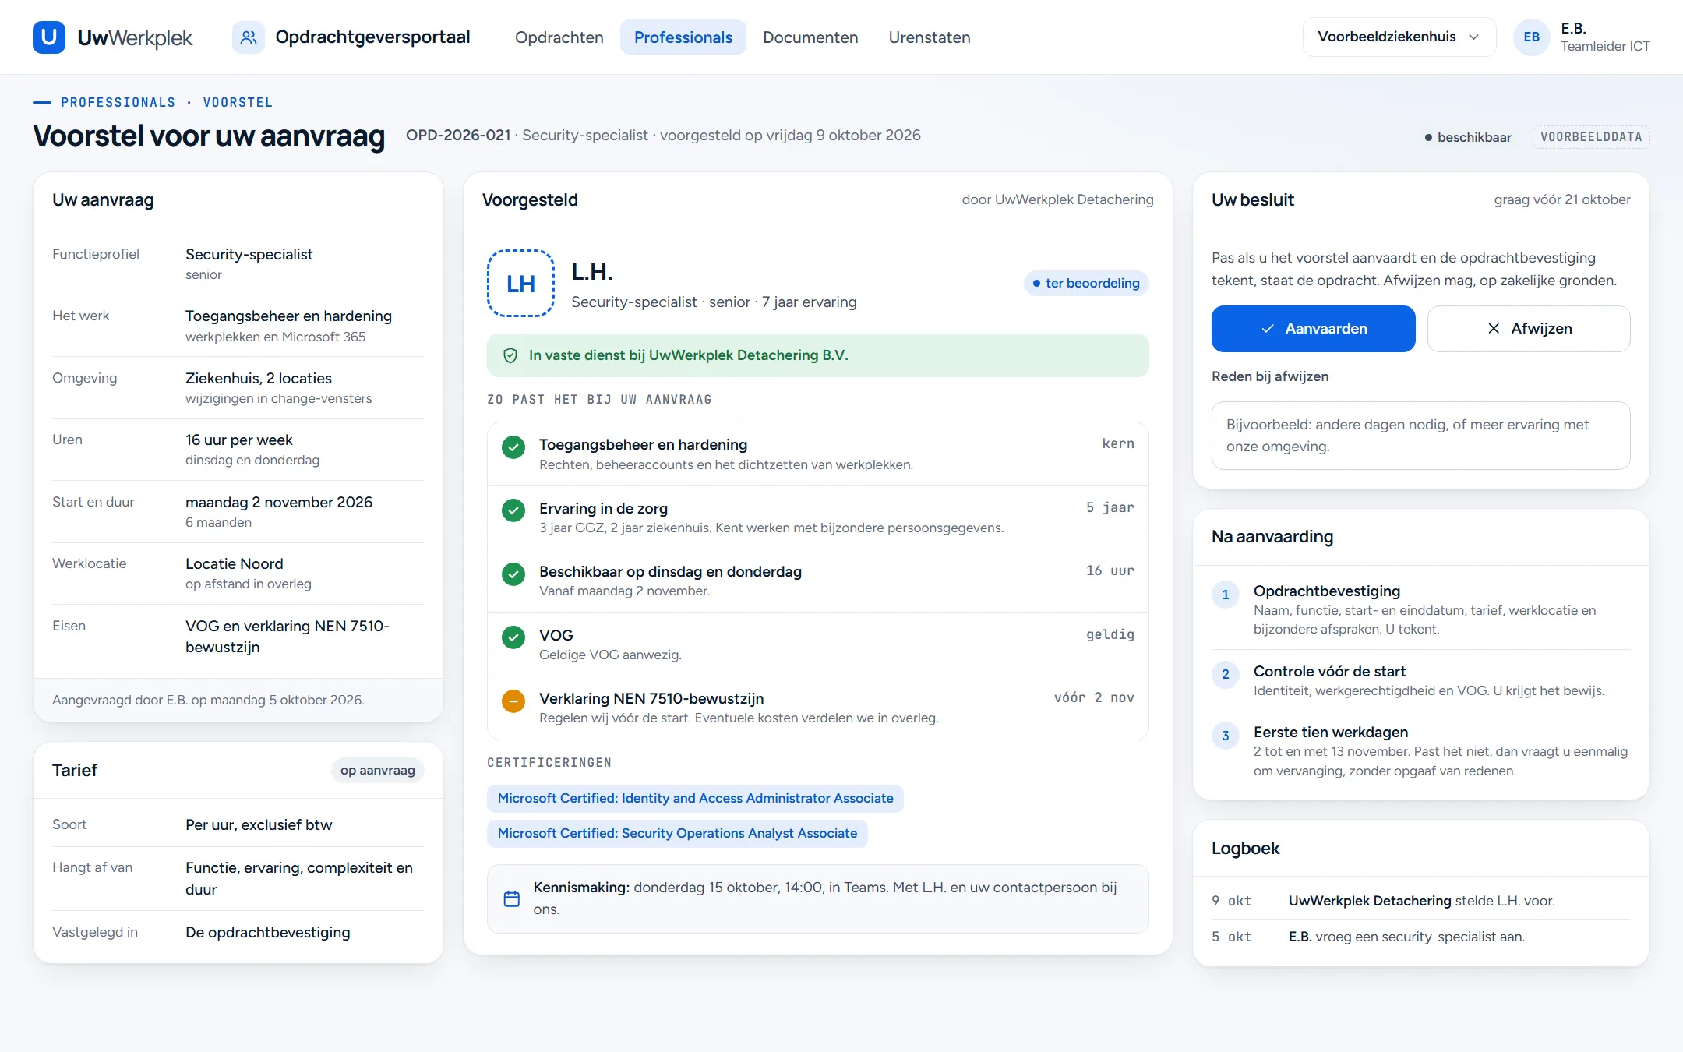This screenshot has height=1052, width=1683.
Task: Click the graag vóór 21 oktober text
Action: pyautogui.click(x=1562, y=199)
